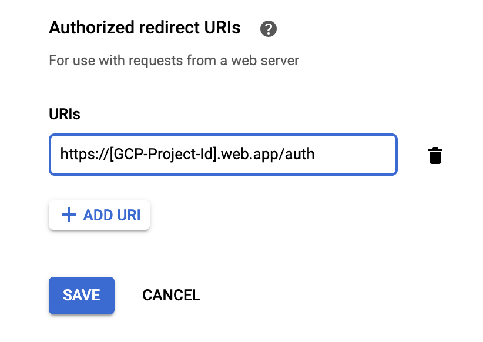Click the plus icon beside ADD URI

(x=69, y=215)
